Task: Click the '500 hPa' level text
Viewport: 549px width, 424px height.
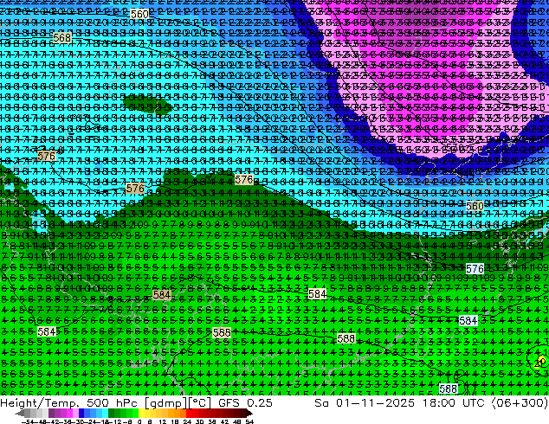Action: [x=112, y=402]
